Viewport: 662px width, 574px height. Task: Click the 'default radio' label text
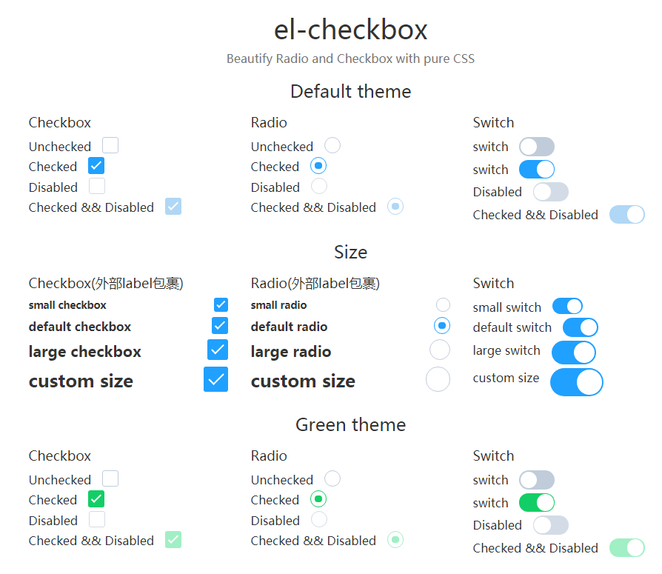[x=290, y=327]
